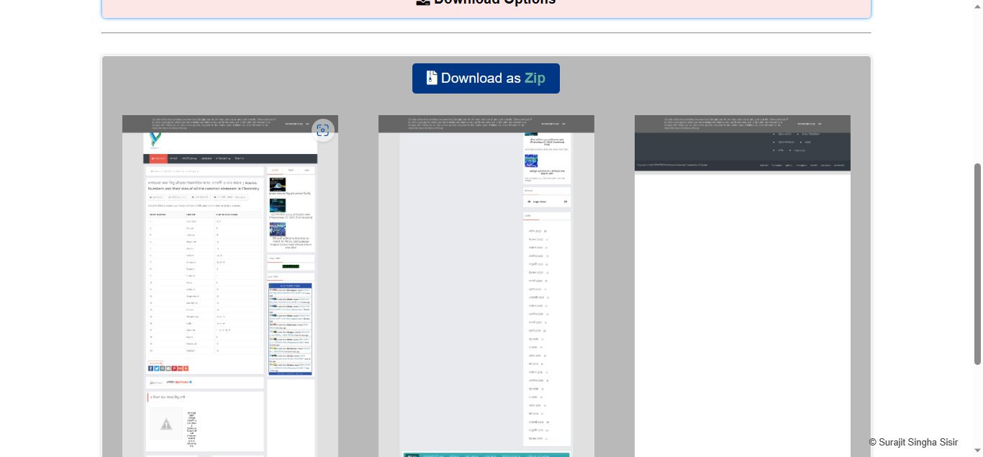Click the eye icon beside the Page Views count
Viewport: 983px width, 457px height.
pos(529,202)
